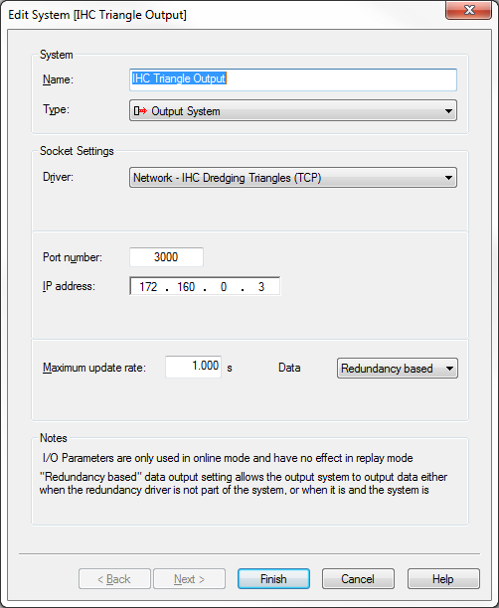
Task: Expand the Driver combo box arrow
Action: click(448, 178)
